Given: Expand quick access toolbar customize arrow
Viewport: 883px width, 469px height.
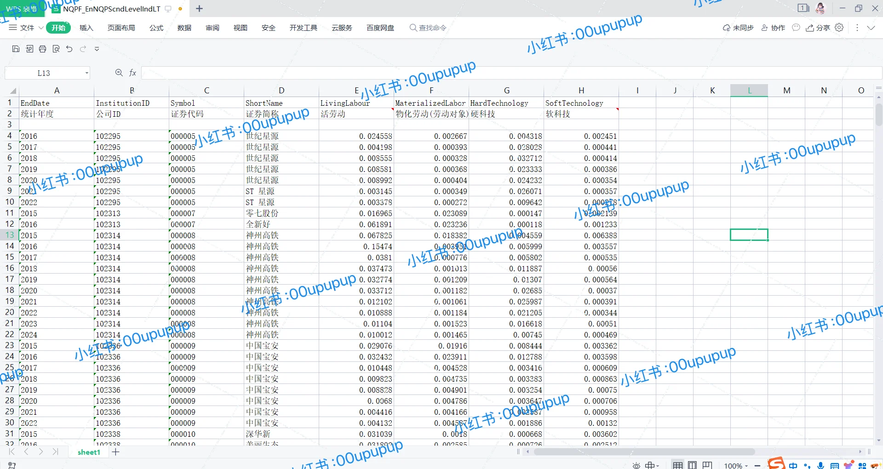Looking at the screenshot, I should [97, 49].
